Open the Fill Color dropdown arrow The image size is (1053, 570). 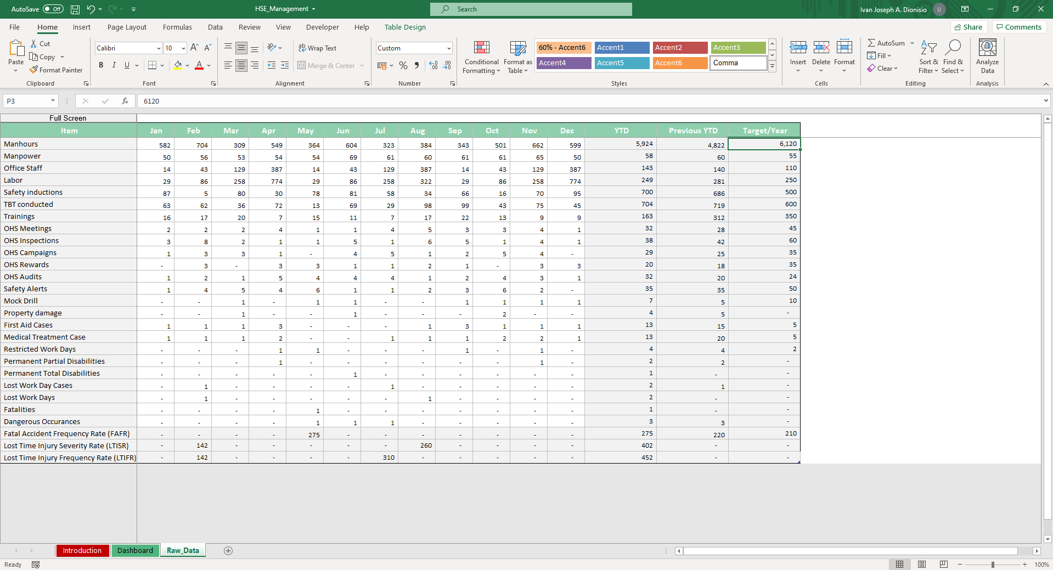tap(187, 65)
